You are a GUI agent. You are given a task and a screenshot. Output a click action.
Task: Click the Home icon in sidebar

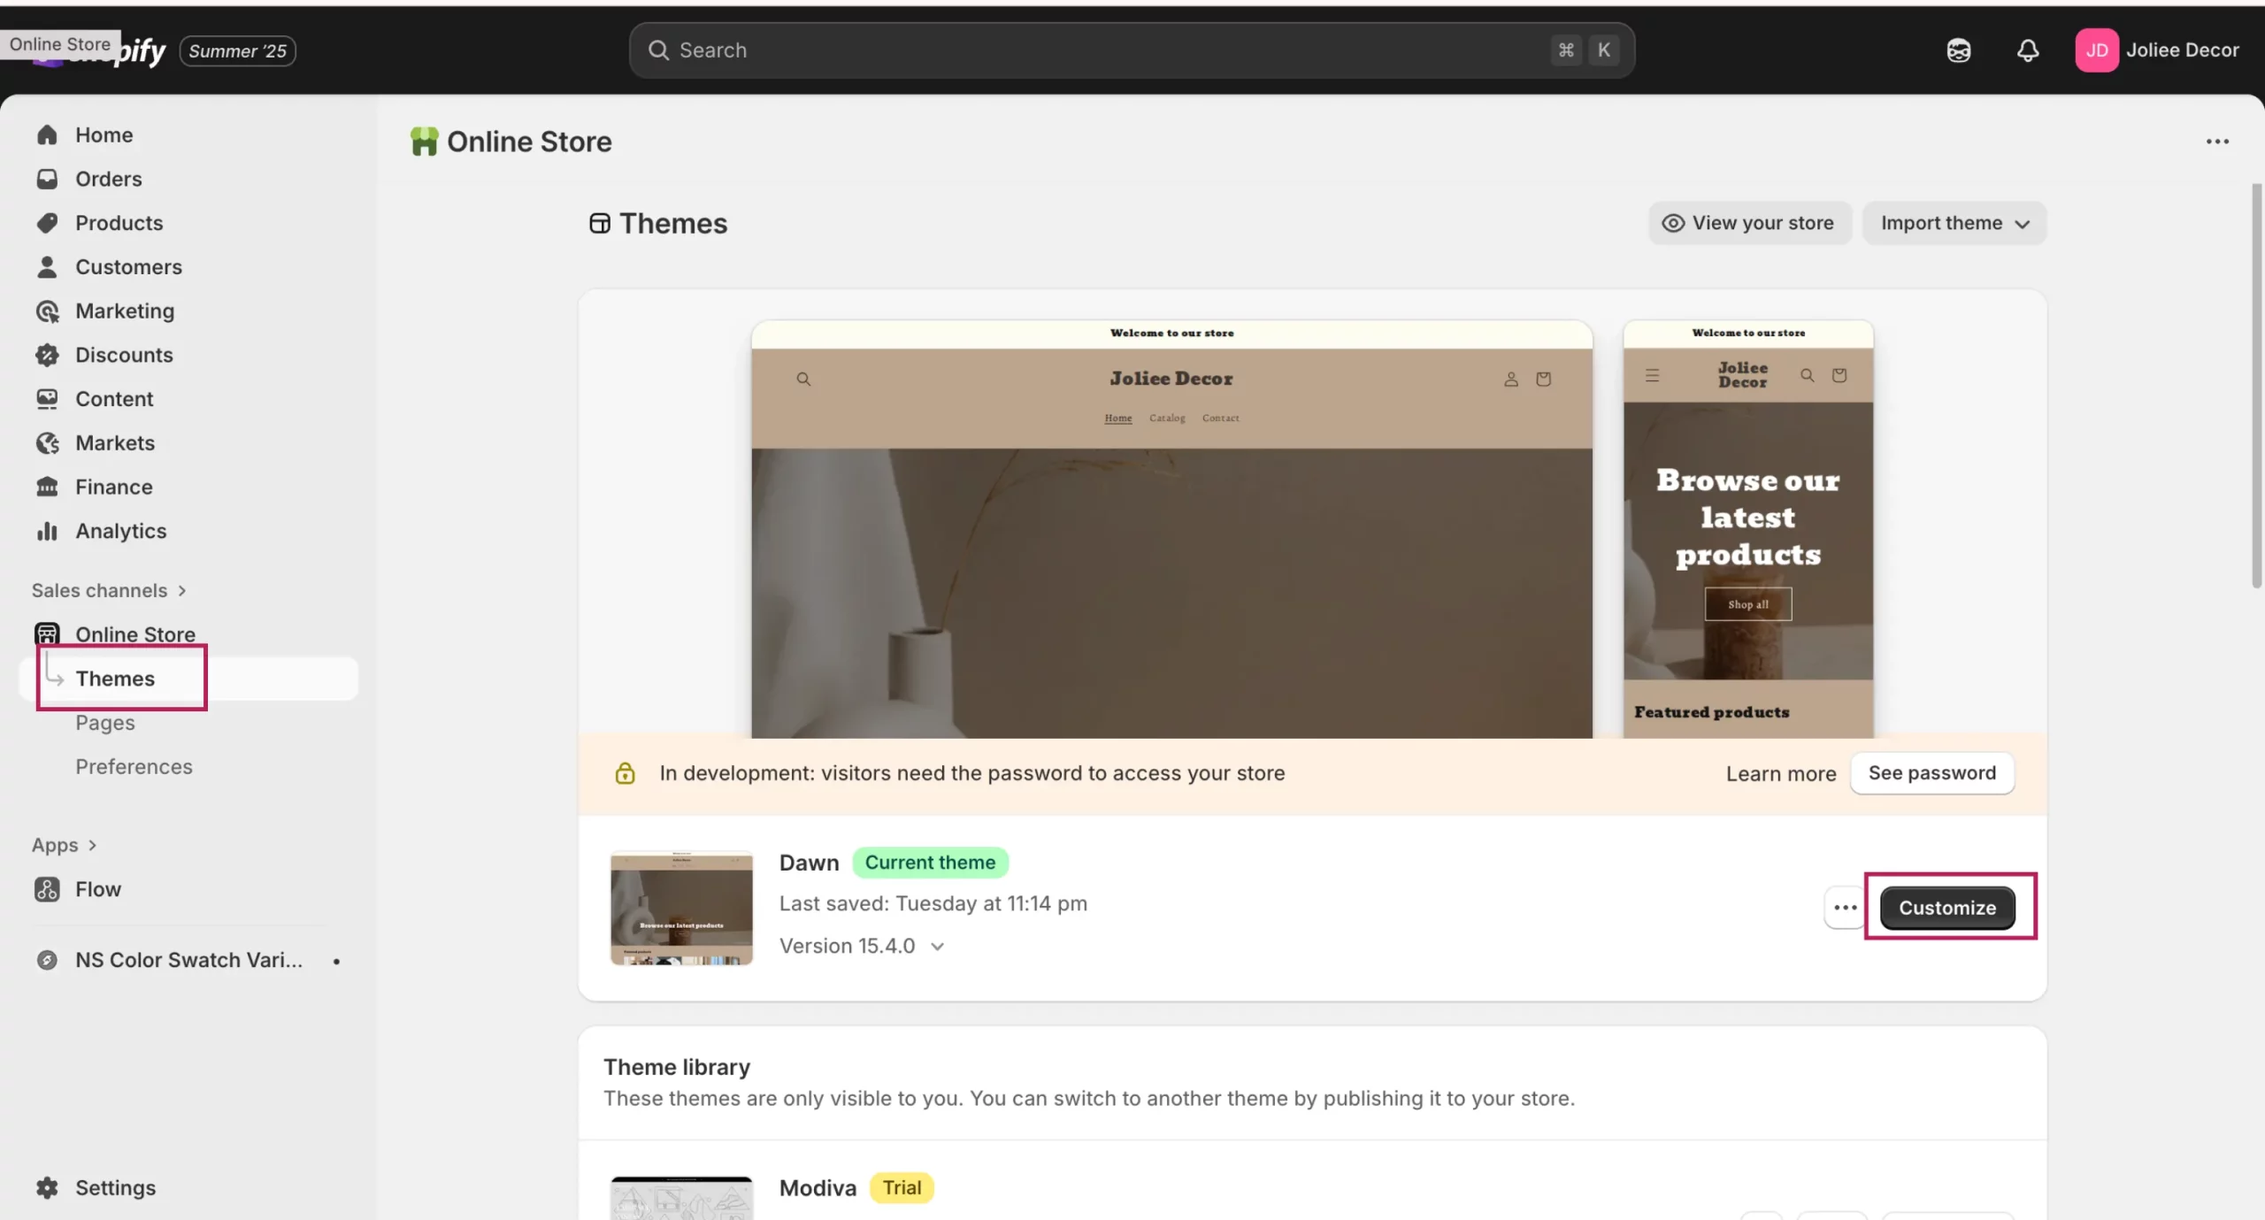point(47,134)
